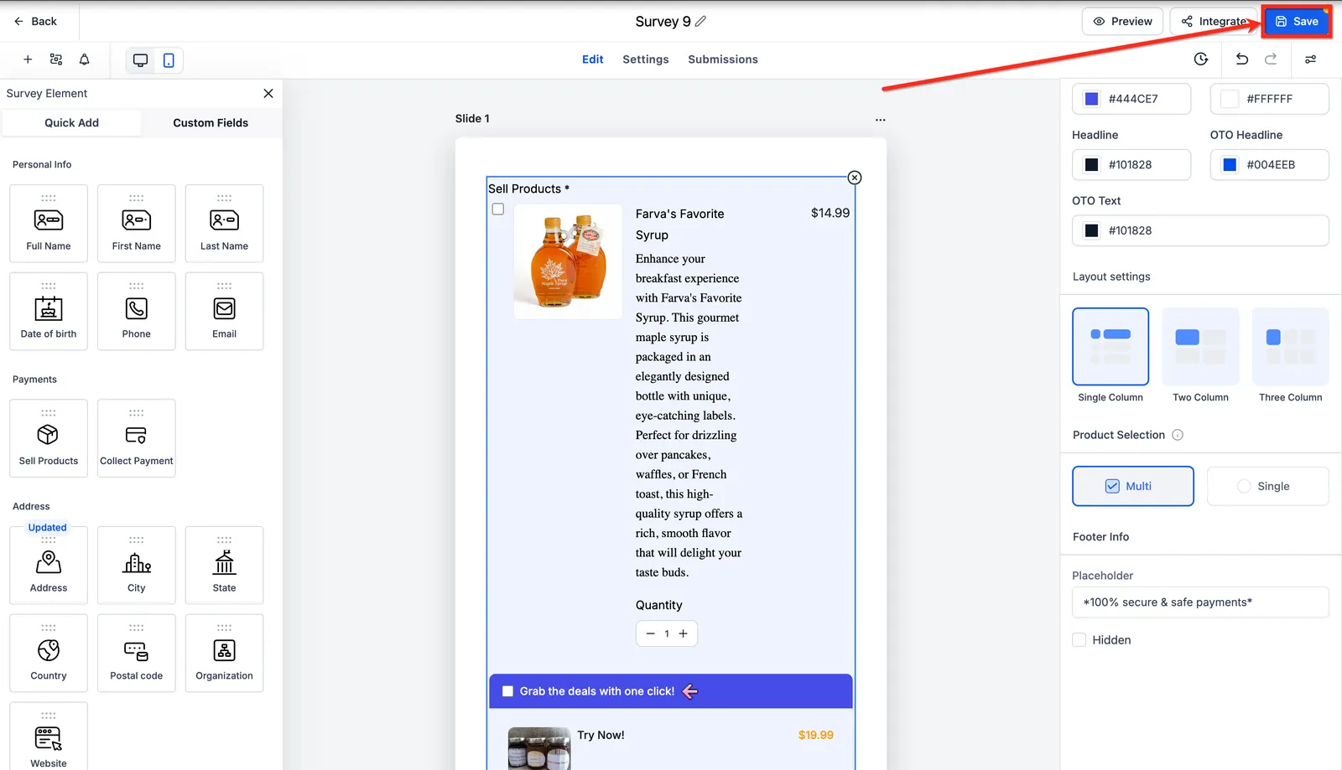Open the notification bell icon
The width and height of the screenshot is (1342, 770).
(85, 59)
